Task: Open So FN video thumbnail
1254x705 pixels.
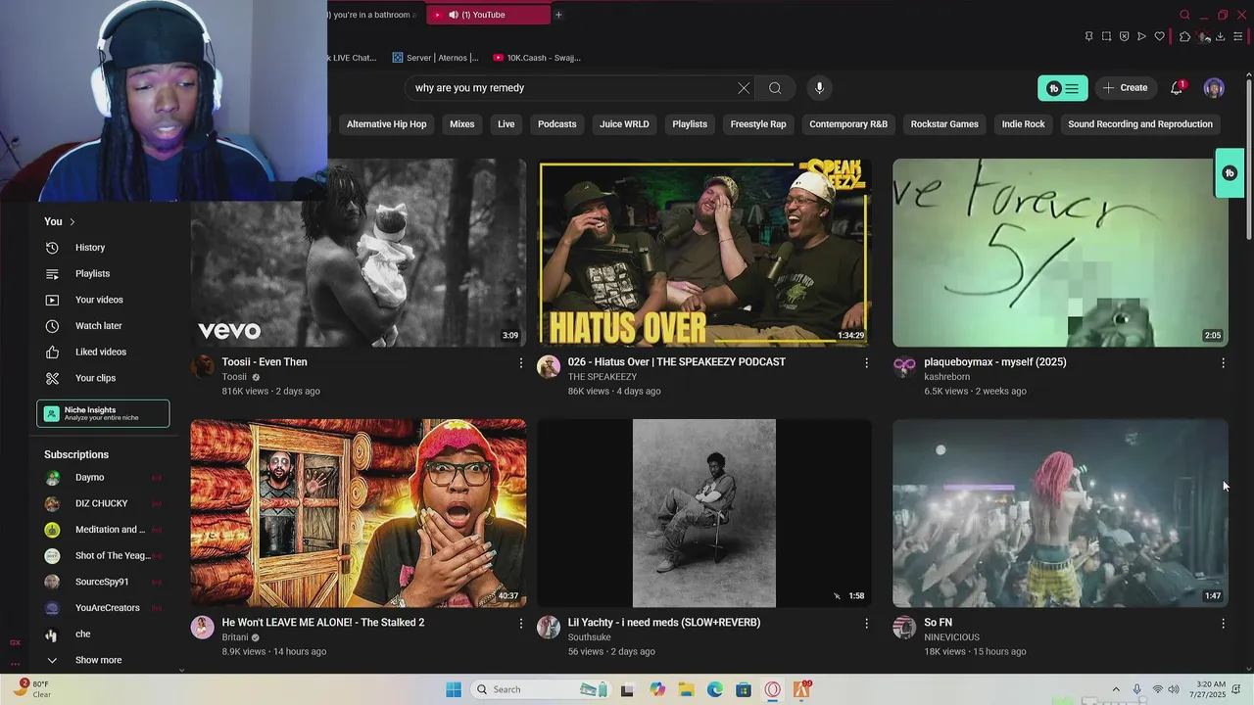Action: (x=1060, y=513)
